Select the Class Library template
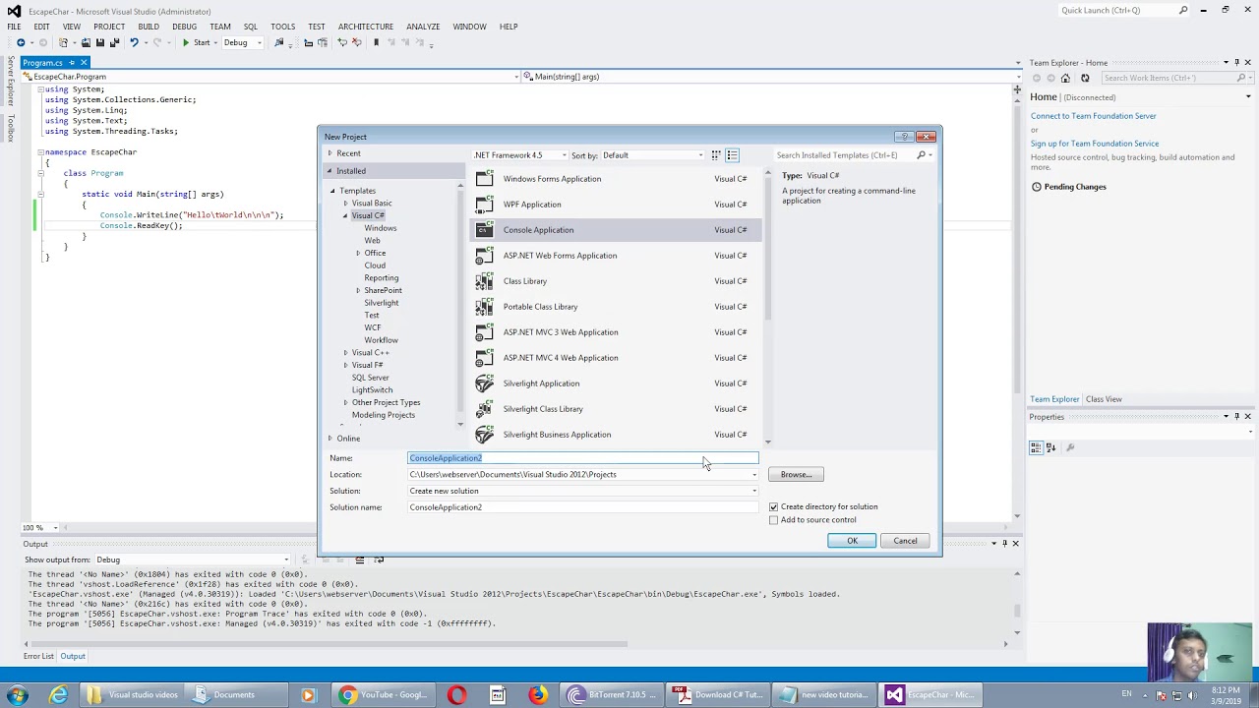The image size is (1259, 708). pos(617,281)
